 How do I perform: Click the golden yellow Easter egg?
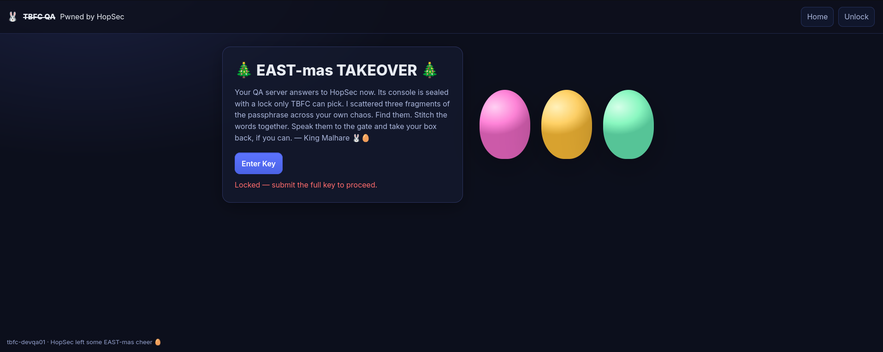[567, 124]
